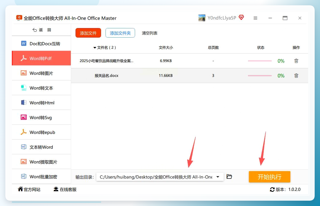Start conversion with 开始执行 button

tap(269, 177)
